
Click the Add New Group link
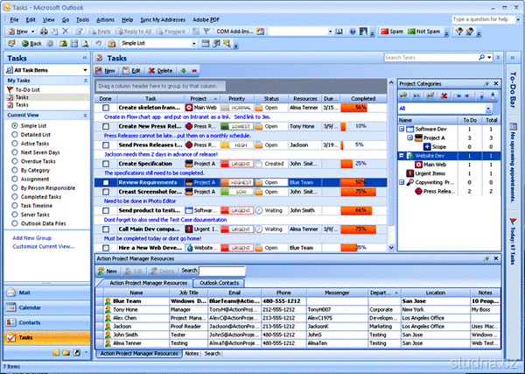pyautogui.click(x=32, y=238)
